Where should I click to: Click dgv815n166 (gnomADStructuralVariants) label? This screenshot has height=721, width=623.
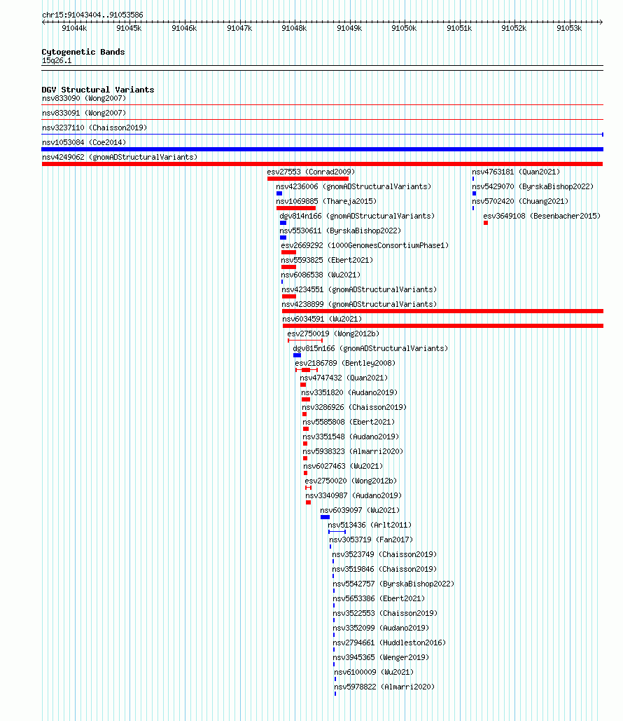(370, 348)
